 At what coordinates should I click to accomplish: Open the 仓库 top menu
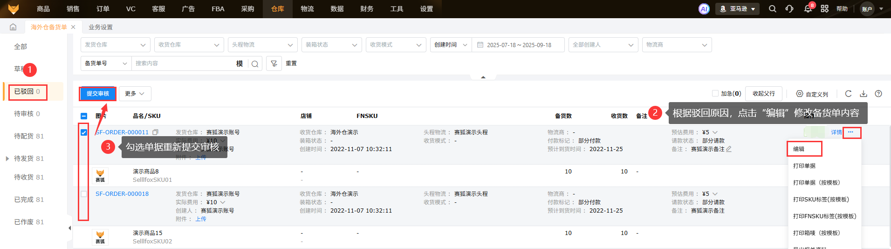278,9
